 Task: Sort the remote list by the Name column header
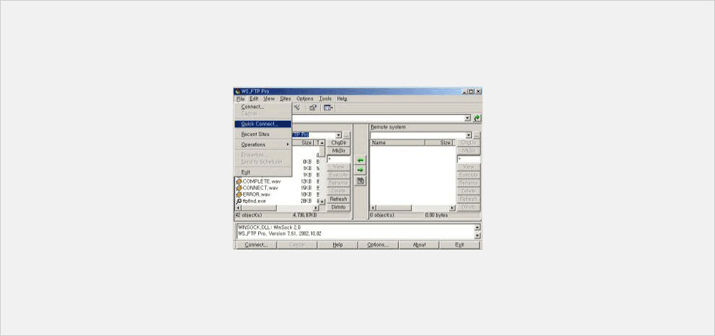[397, 143]
